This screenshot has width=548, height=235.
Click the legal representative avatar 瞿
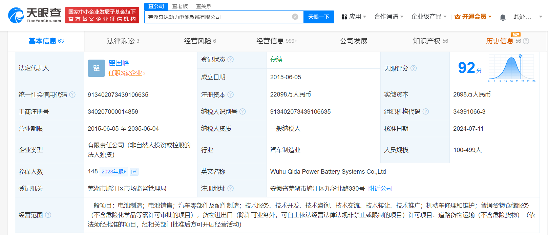96,68
